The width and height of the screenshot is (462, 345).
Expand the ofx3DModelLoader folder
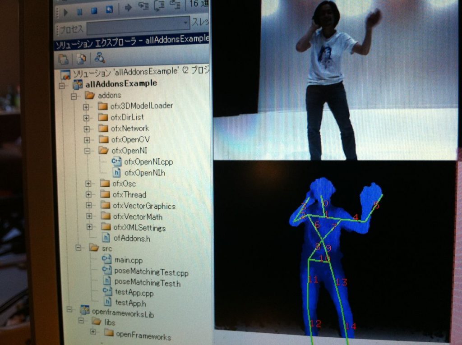[86, 106]
